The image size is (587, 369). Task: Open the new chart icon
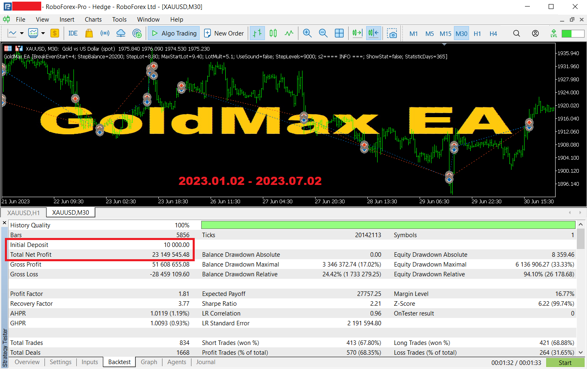pyautogui.click(x=12, y=33)
